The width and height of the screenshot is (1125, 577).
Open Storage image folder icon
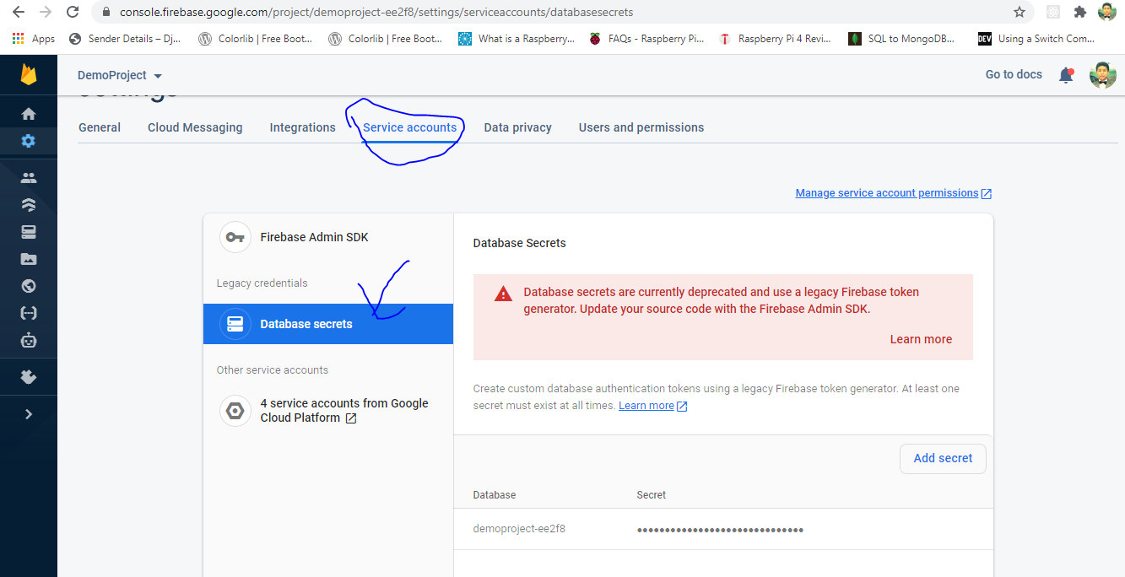click(29, 259)
